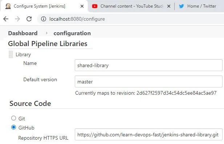Click the Source Code section heading
Image resolution: width=224 pixels, height=144 pixels.
pos(30,103)
